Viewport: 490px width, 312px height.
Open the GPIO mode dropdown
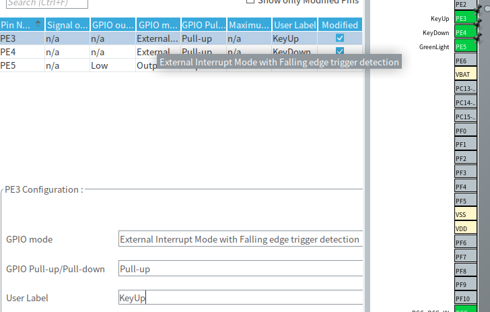(240, 239)
